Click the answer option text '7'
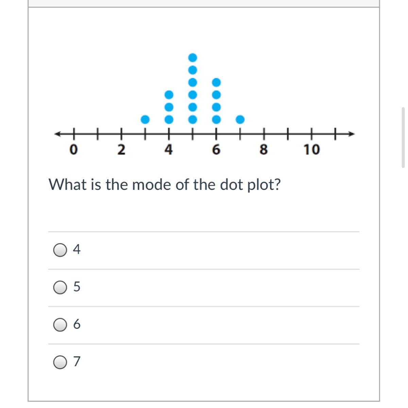408x408 pixels. pyautogui.click(x=77, y=362)
